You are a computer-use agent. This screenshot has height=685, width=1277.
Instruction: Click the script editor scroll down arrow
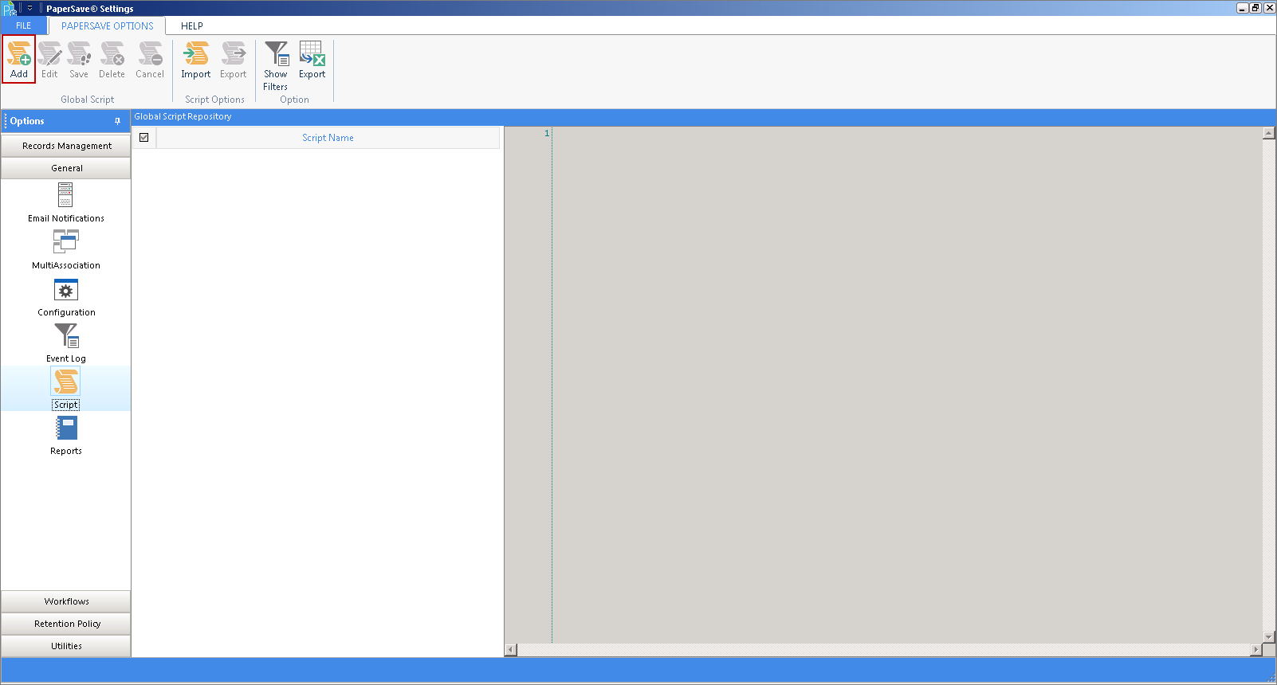[x=1269, y=636]
